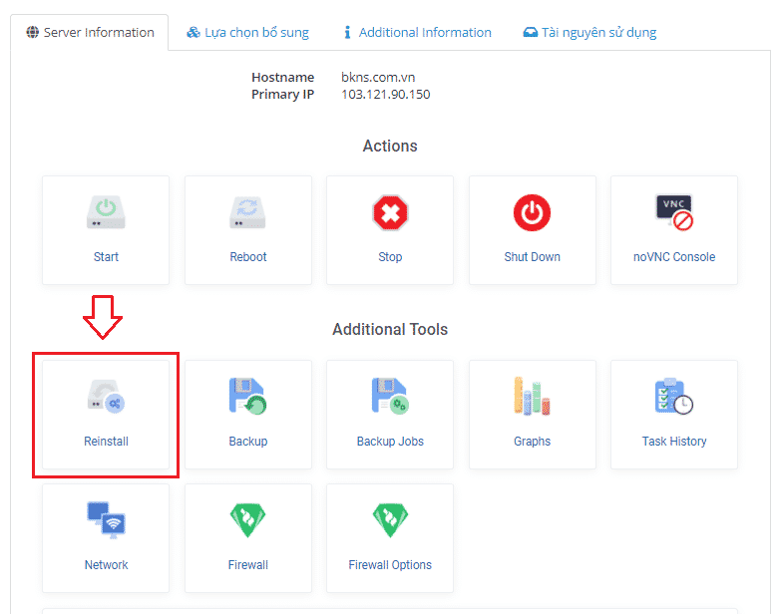Open Backup Jobs icon
Viewport: 781px width, 614px height.
[390, 397]
